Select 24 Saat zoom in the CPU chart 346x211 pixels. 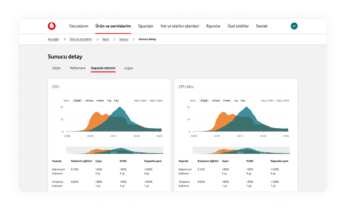(x=89, y=101)
